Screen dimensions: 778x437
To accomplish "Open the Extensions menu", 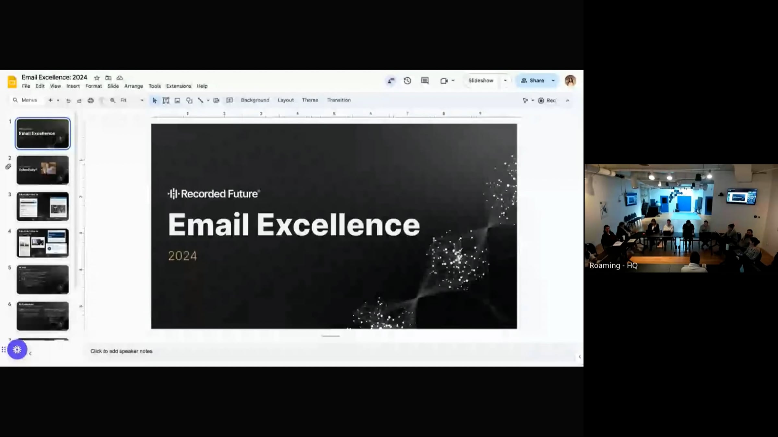I will pos(179,86).
